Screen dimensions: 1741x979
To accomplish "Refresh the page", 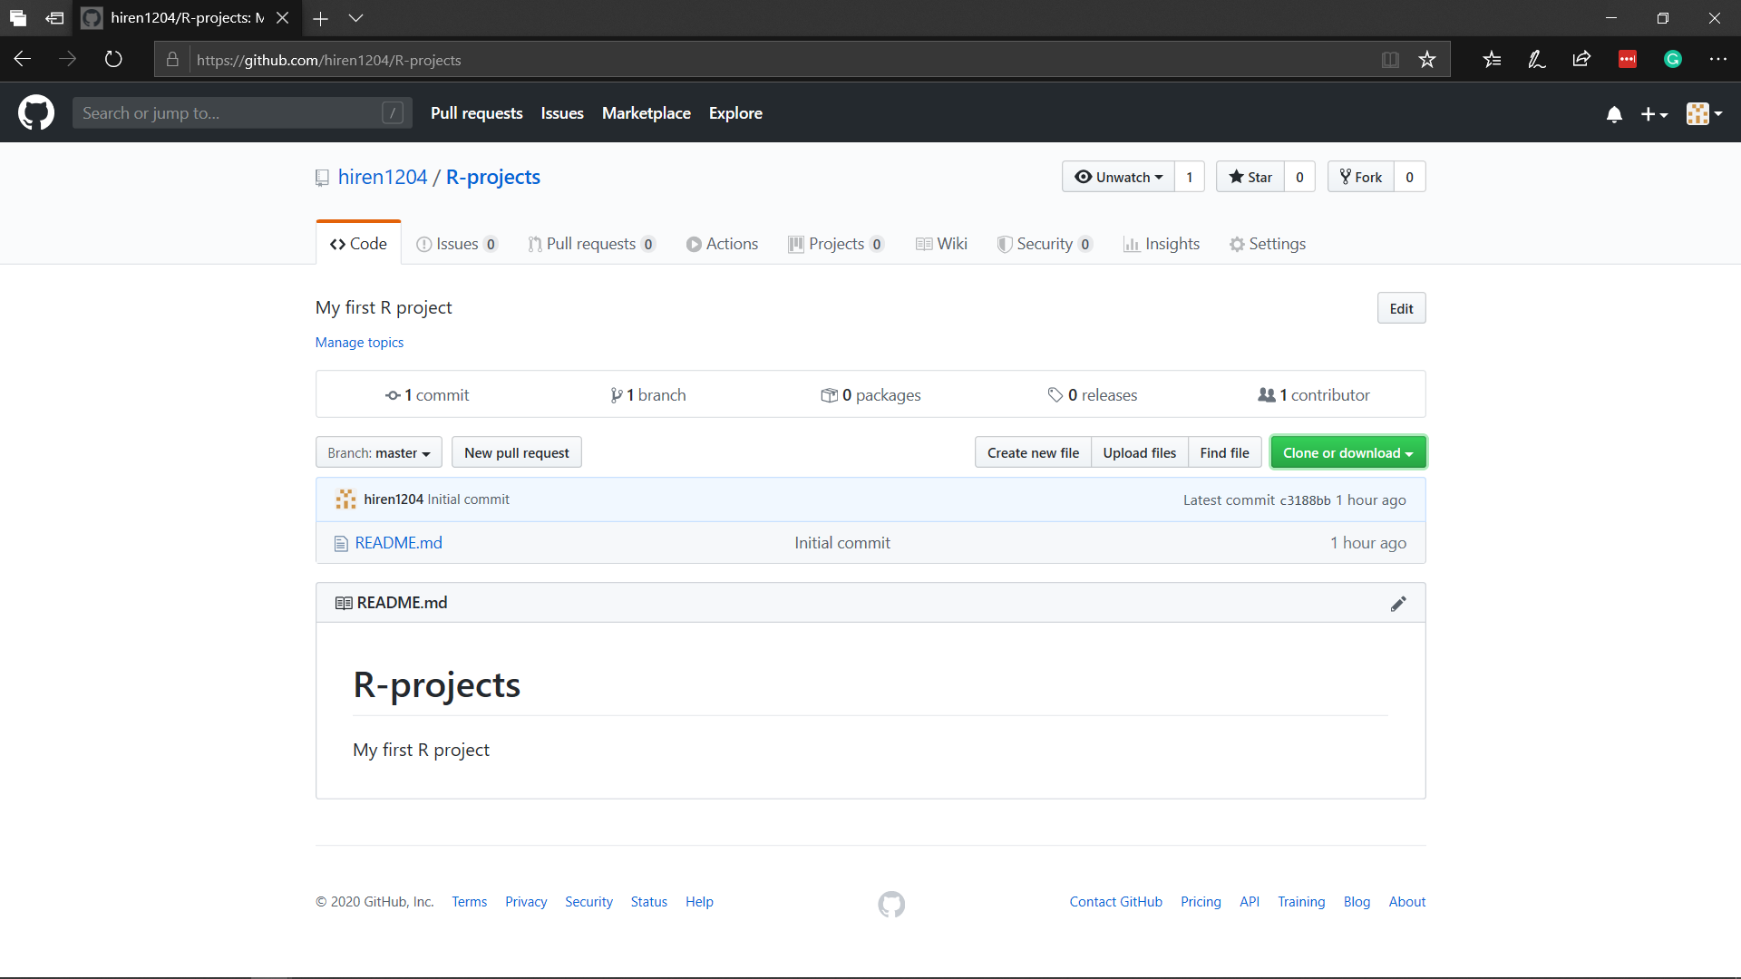I will tap(113, 60).
